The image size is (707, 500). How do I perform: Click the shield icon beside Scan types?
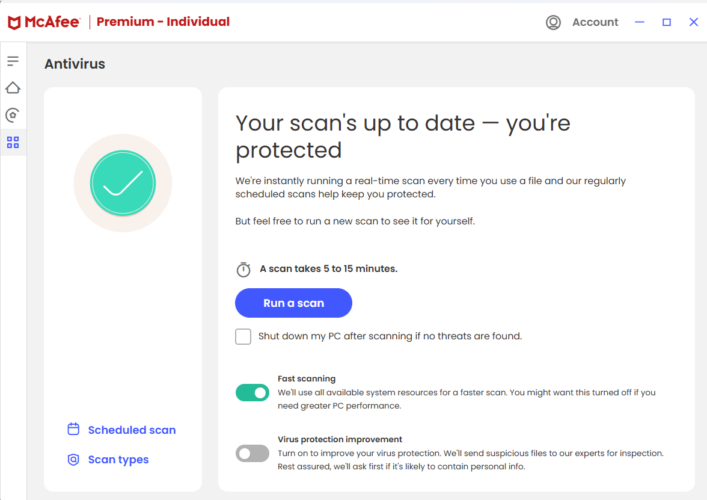pyautogui.click(x=73, y=460)
